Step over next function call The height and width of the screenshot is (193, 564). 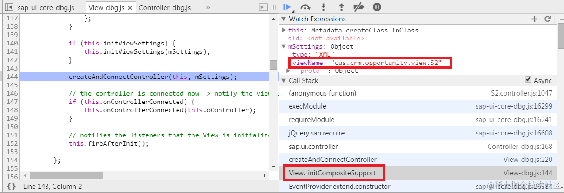pyautogui.click(x=305, y=7)
